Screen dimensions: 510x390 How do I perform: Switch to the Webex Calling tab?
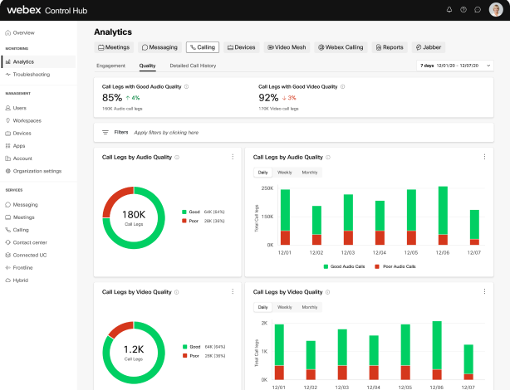341,47
